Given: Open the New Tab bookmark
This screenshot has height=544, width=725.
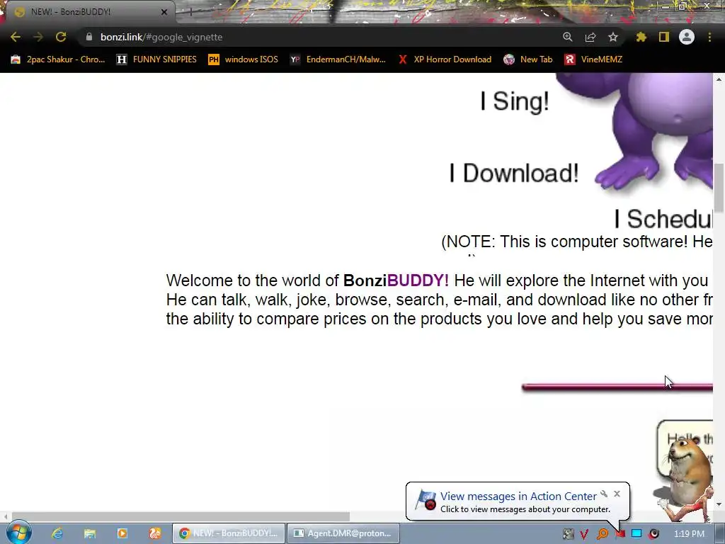Looking at the screenshot, I should tap(528, 59).
